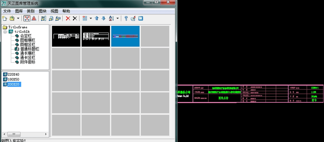Select the 通长竖栏 category
The height and width of the screenshot is (142, 324).
coord(28,58)
